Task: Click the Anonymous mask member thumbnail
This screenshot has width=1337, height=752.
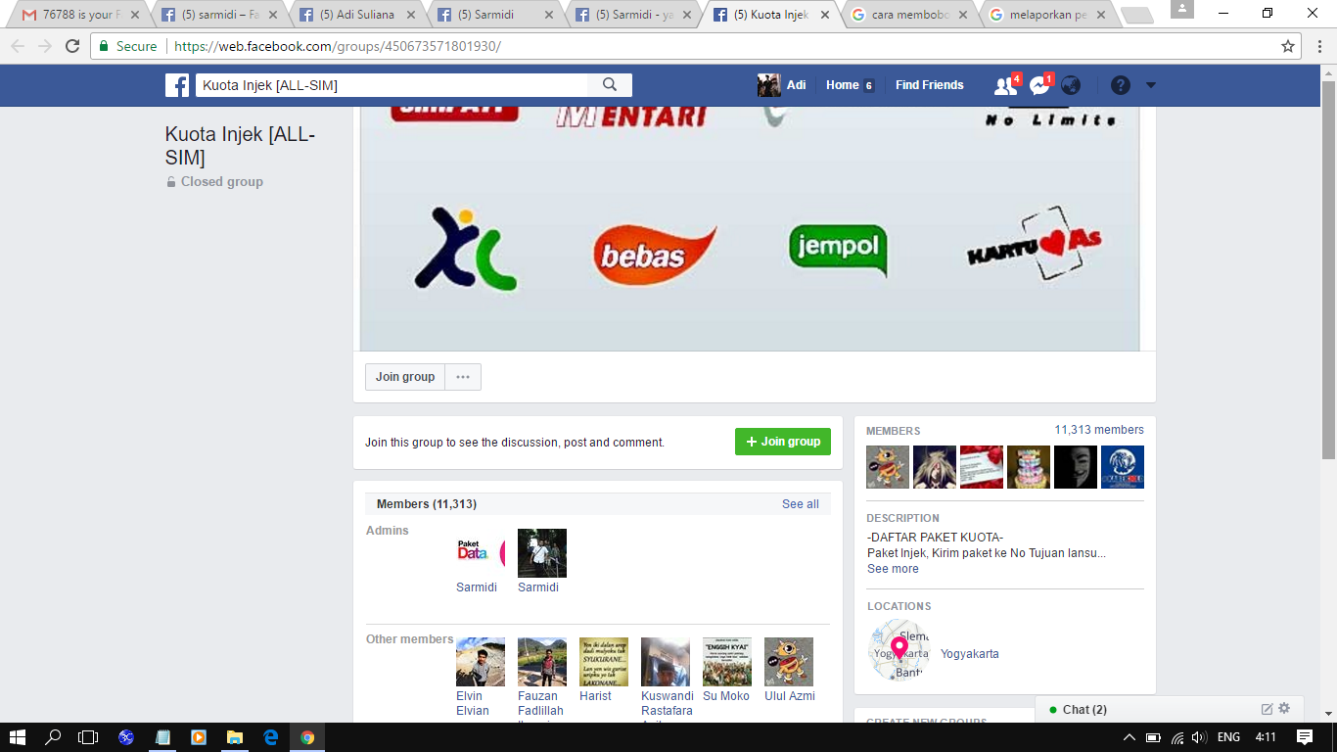Action: 1076,467
